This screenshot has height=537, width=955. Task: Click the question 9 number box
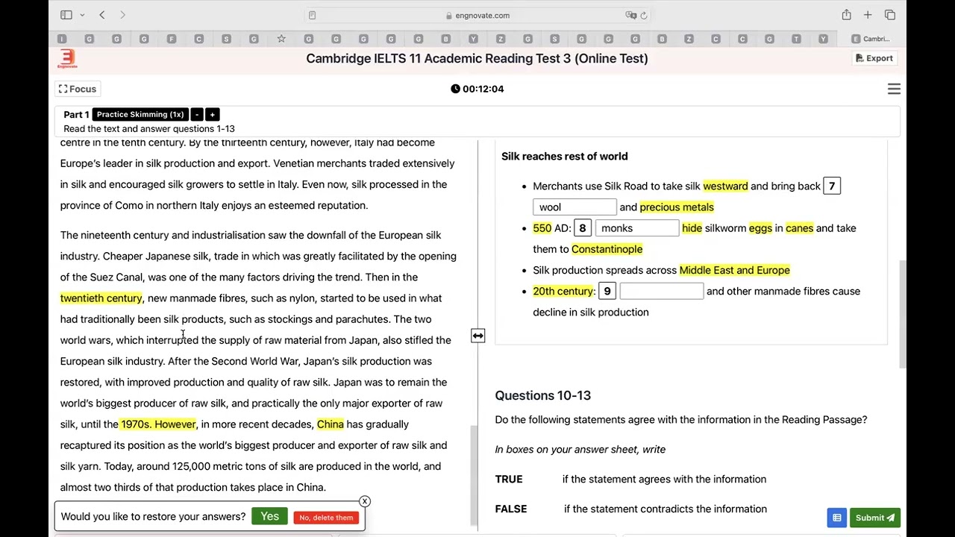point(607,291)
